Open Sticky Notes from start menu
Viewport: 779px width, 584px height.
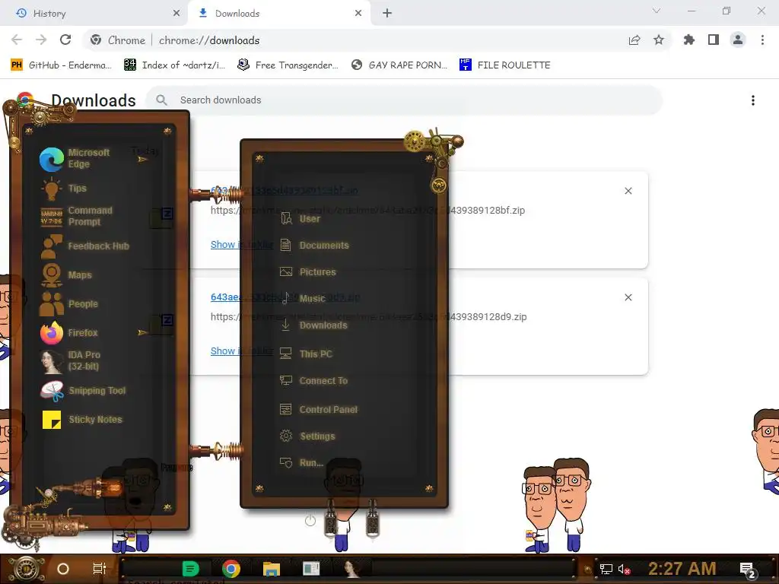(82, 419)
